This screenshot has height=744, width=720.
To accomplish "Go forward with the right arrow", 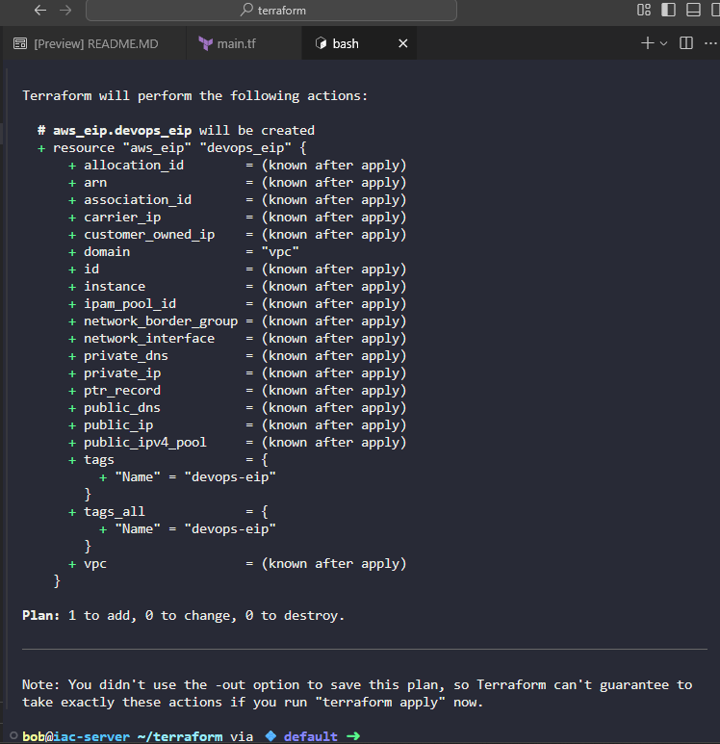I will [x=65, y=10].
